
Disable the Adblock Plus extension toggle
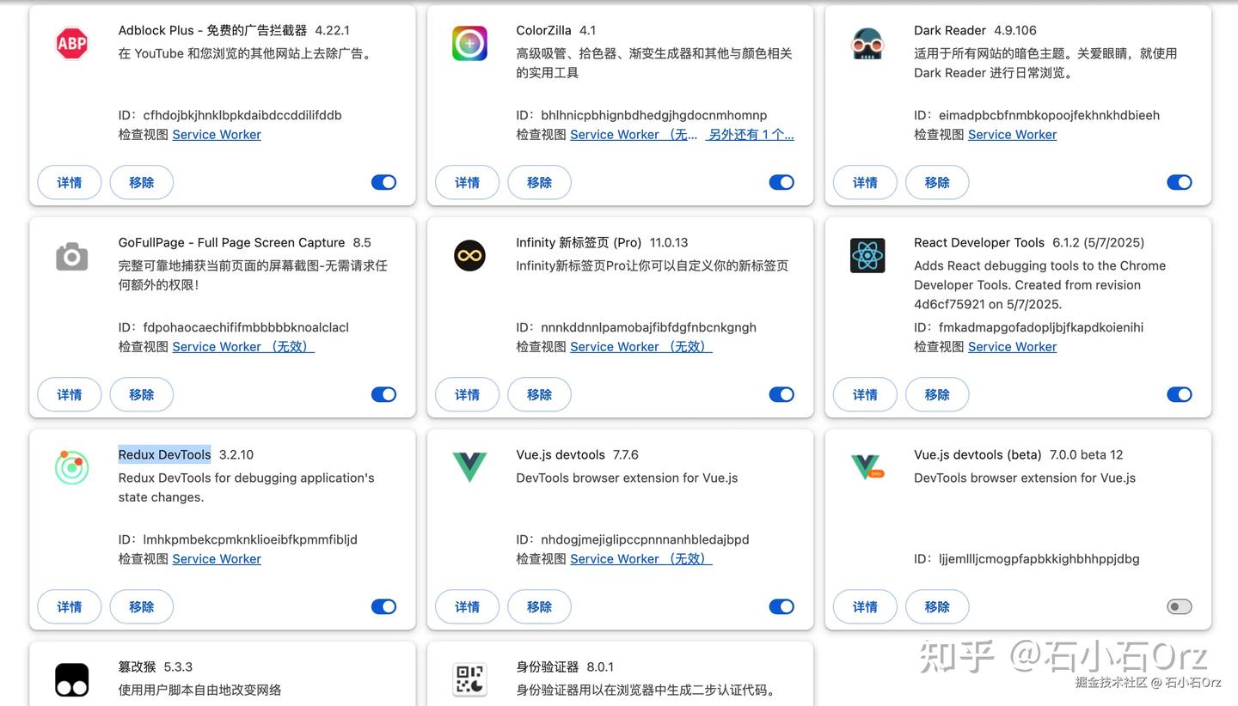tap(383, 182)
